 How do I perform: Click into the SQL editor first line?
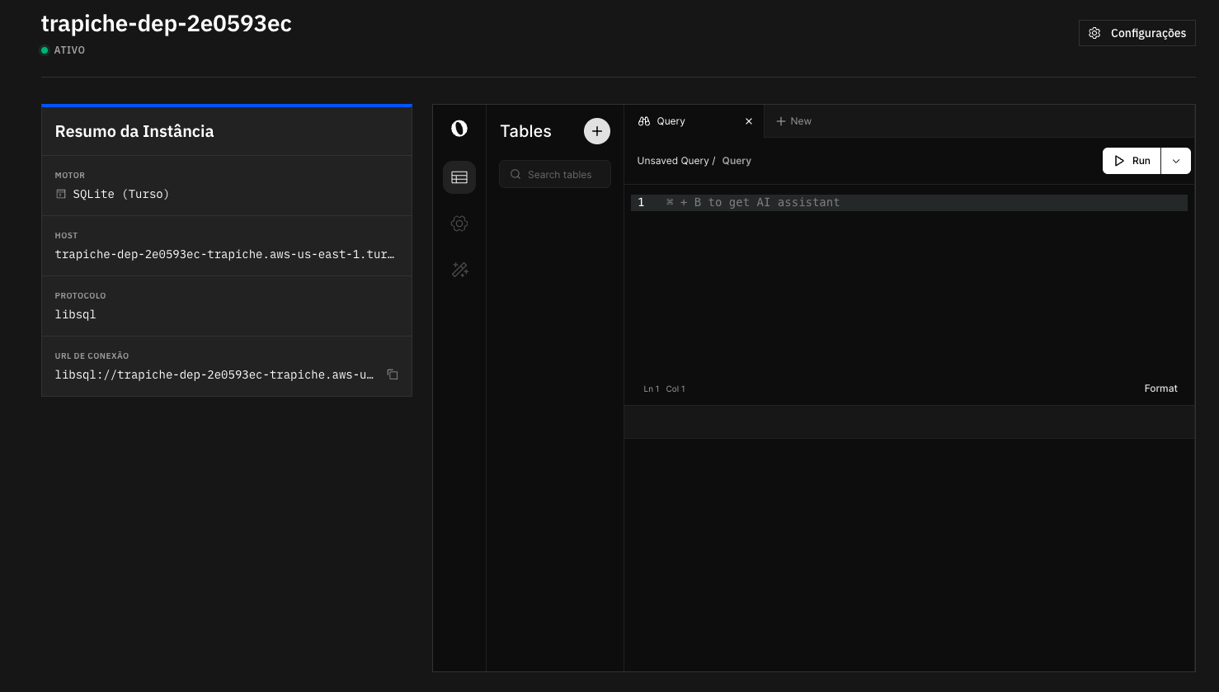[x=907, y=202]
